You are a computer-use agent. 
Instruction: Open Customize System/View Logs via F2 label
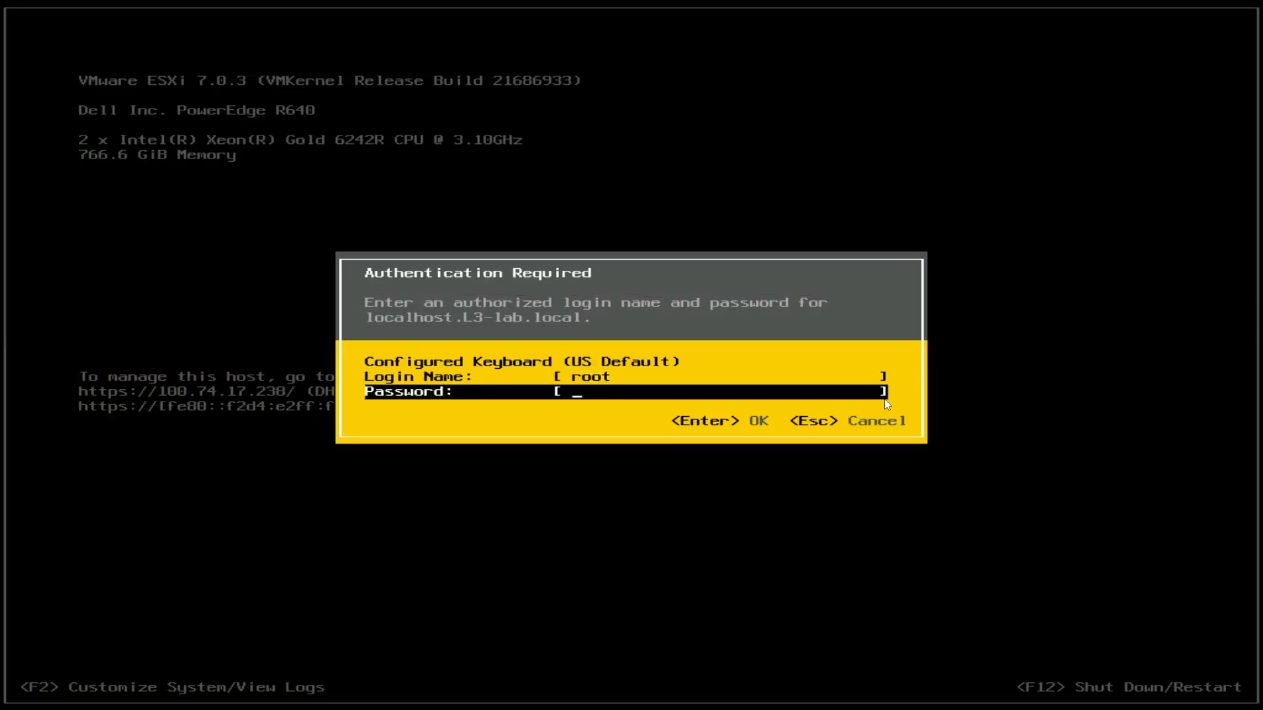point(171,687)
